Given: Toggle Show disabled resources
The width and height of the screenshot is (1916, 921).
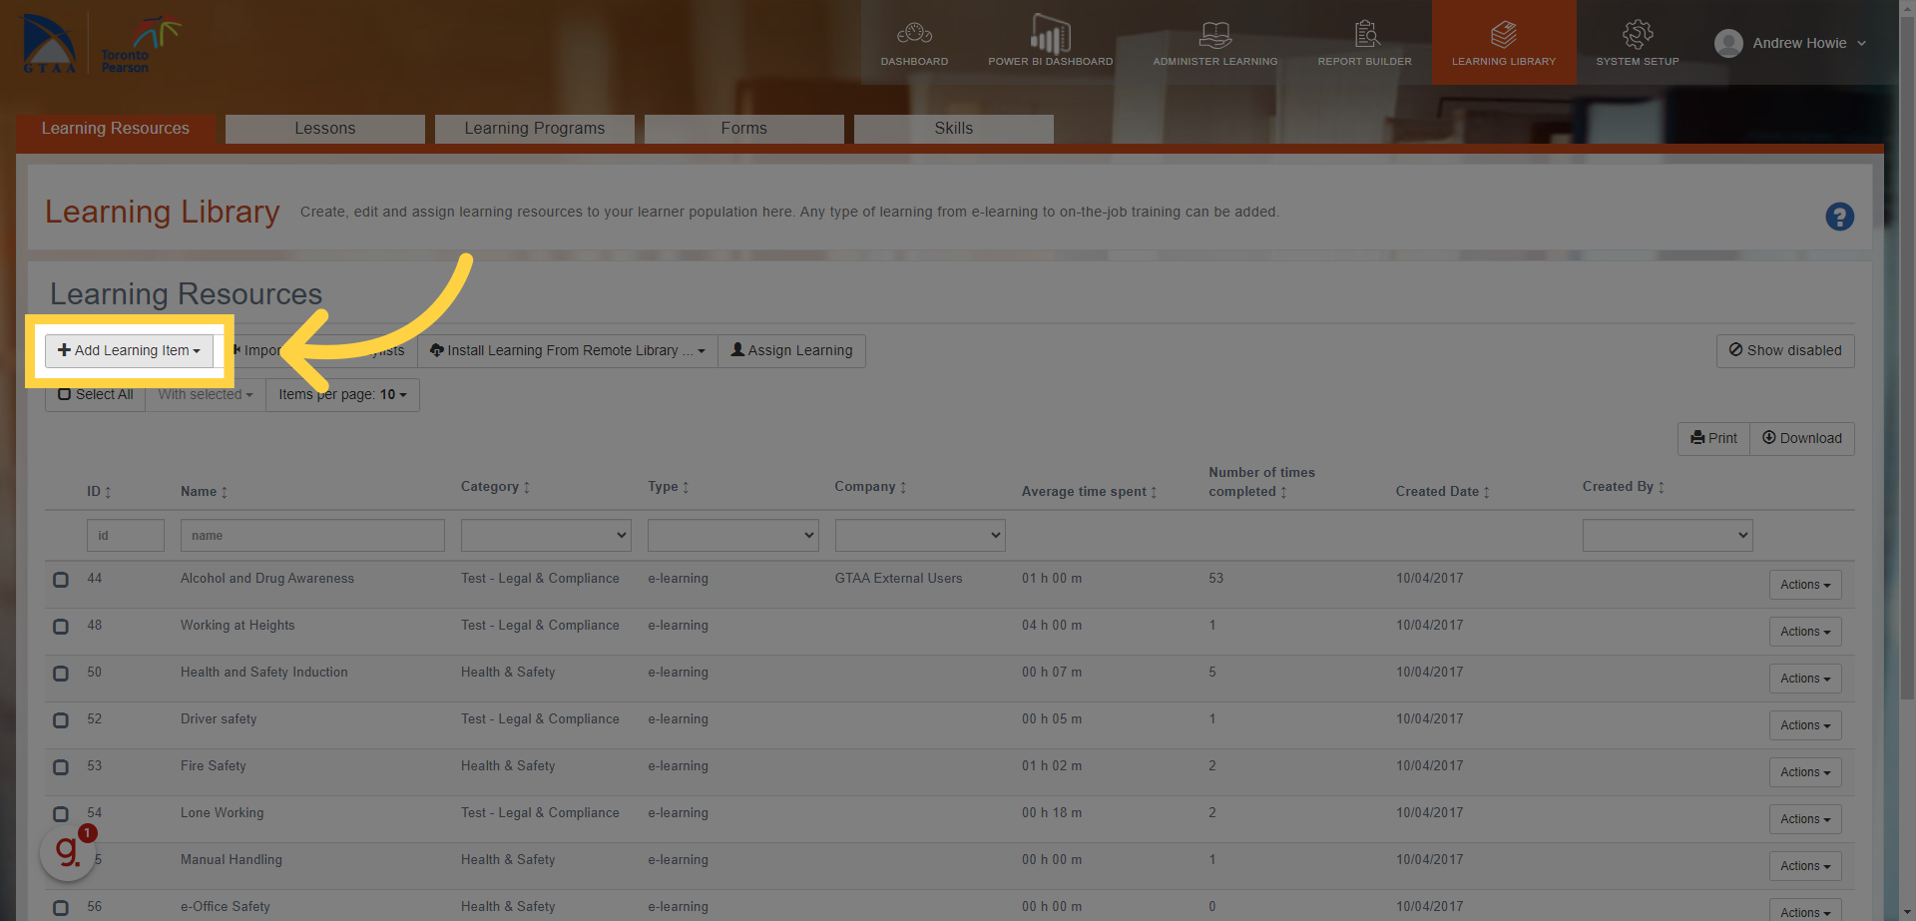Looking at the screenshot, I should (1785, 350).
